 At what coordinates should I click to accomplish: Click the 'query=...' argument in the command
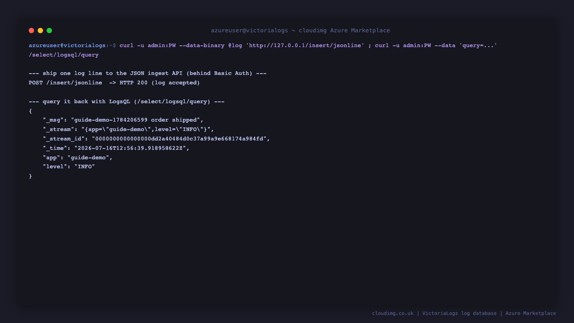478,45
